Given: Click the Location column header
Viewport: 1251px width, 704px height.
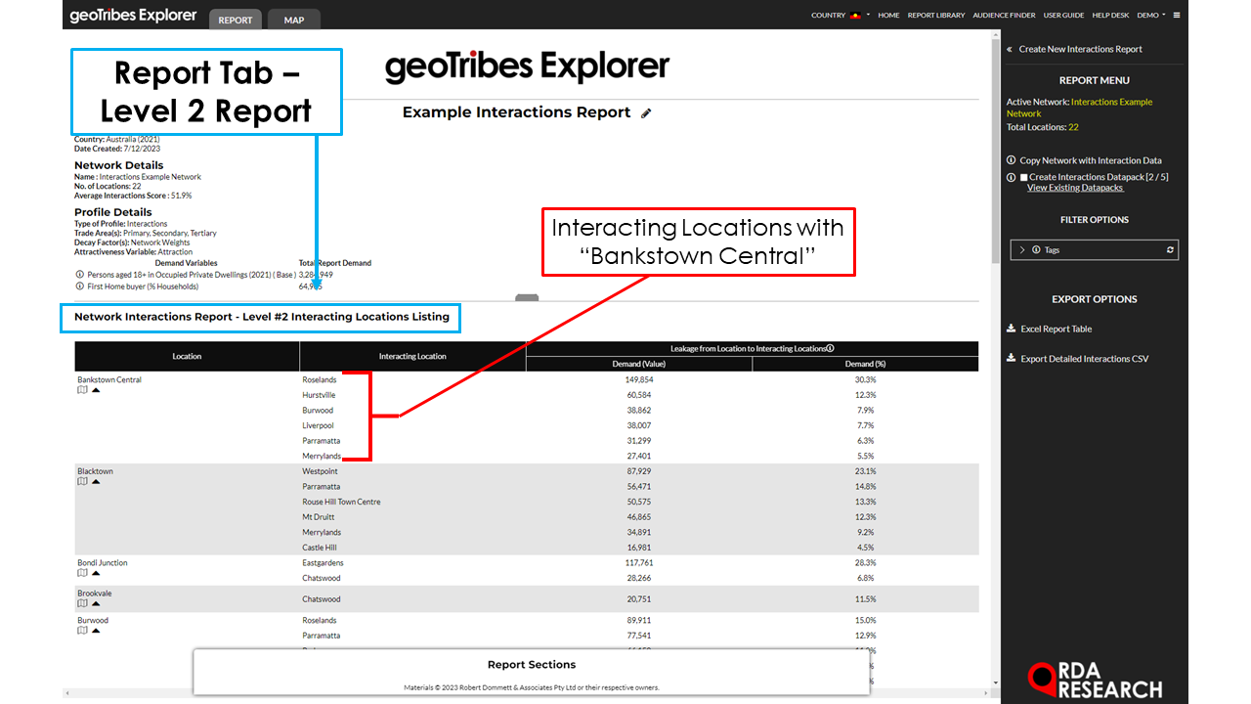Looking at the screenshot, I should tap(187, 357).
